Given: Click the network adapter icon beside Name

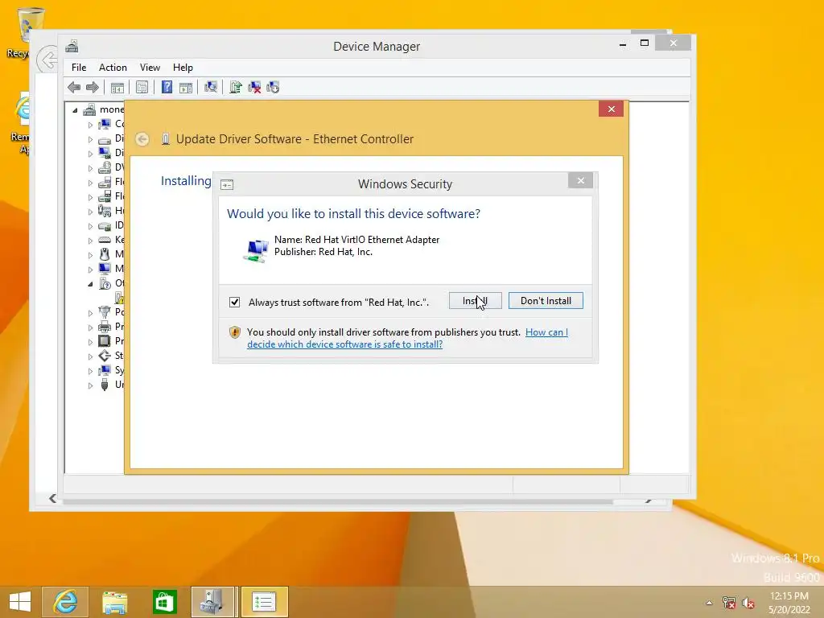Looking at the screenshot, I should click(x=256, y=250).
